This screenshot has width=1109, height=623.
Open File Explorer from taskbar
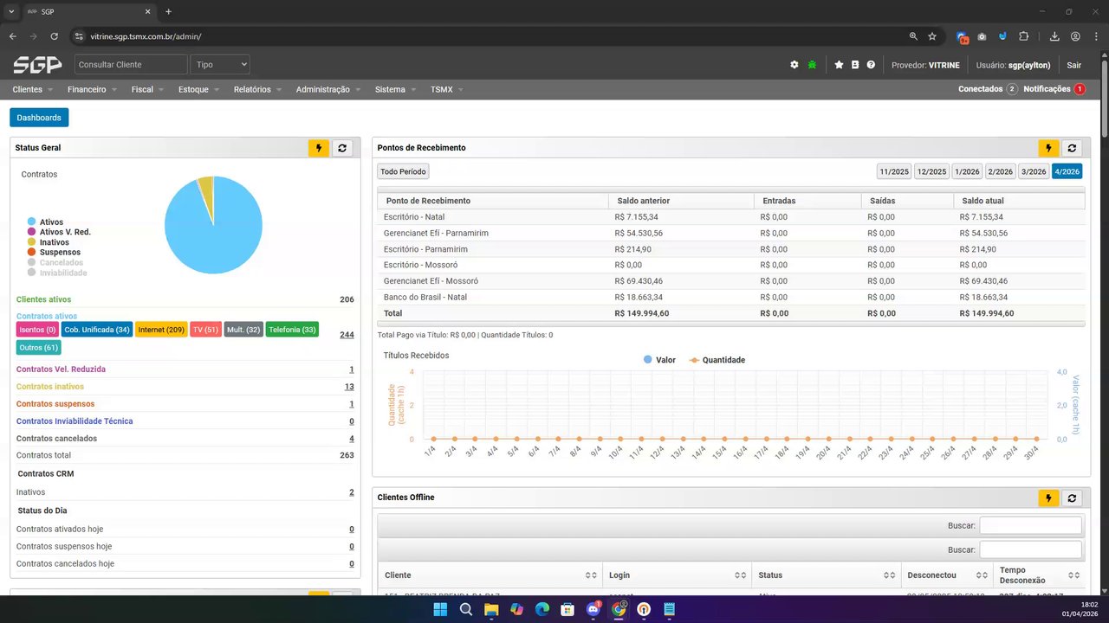[491, 609]
